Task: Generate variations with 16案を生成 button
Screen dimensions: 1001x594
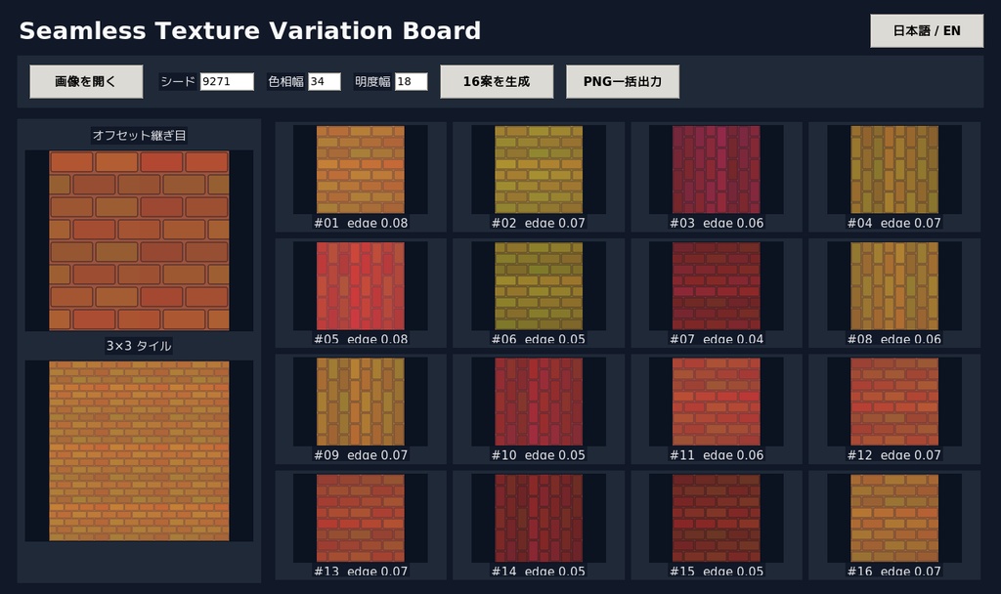Action: click(497, 82)
